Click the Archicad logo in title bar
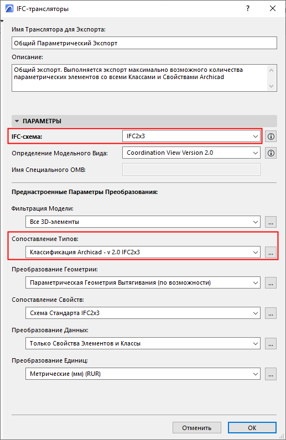 [9, 9]
